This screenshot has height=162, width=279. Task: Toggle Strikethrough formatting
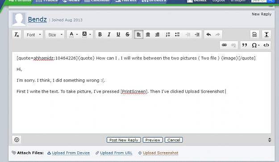(x=127, y=34)
